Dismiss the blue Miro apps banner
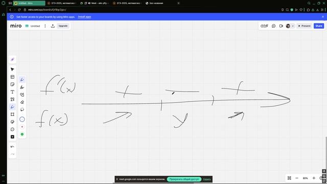This screenshot has width=327, height=184. point(323,17)
